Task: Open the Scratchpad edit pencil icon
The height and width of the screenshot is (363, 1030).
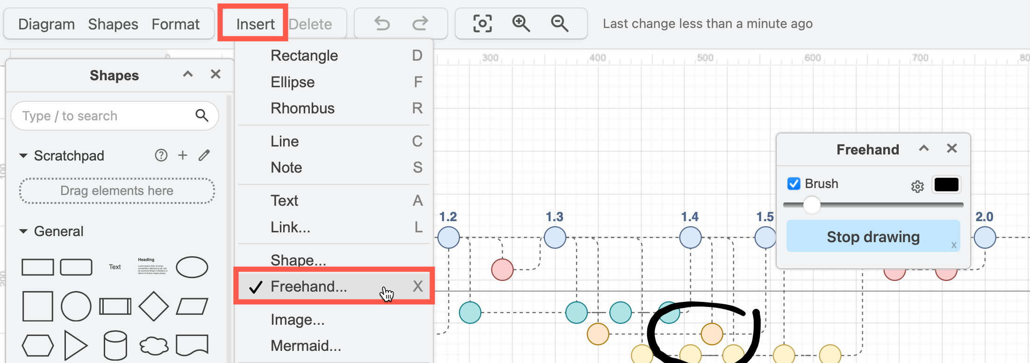Action: tap(204, 155)
